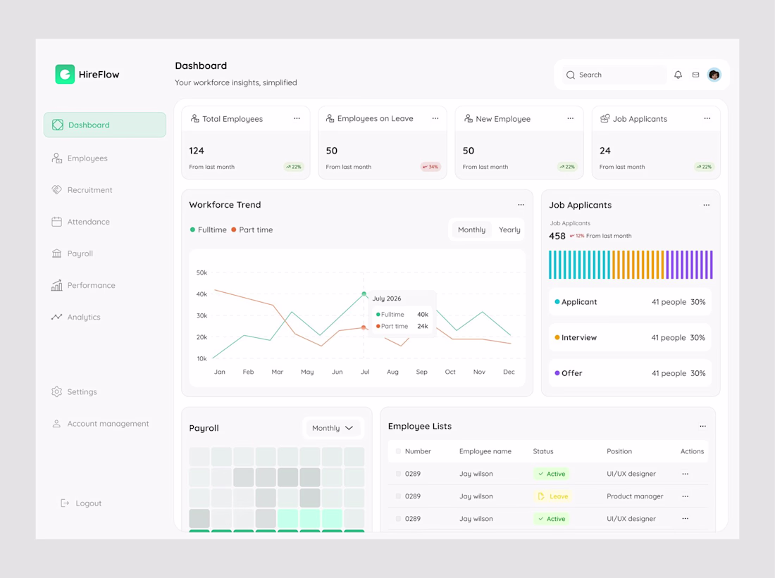This screenshot has height=578, width=775.
Task: Click the 34% decrease badge
Action: pyautogui.click(x=430, y=167)
